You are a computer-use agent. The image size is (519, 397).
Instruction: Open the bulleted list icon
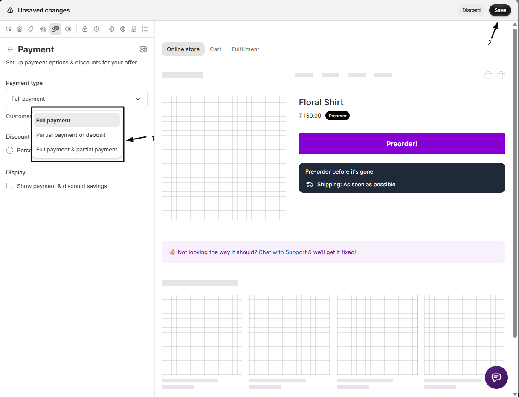145,29
